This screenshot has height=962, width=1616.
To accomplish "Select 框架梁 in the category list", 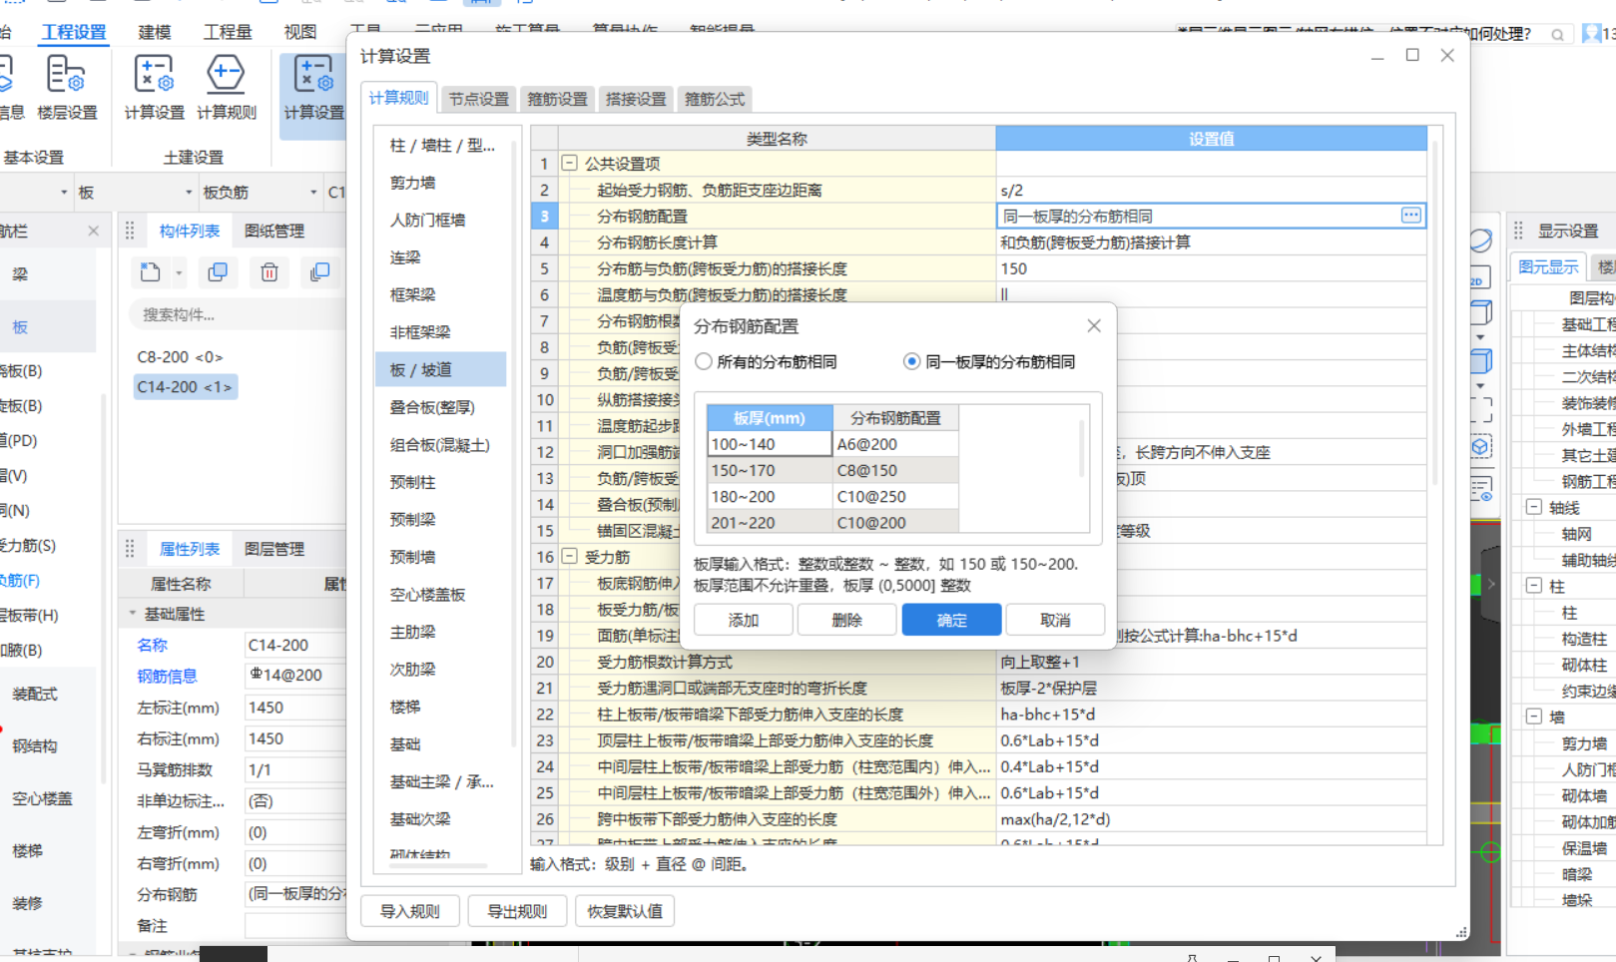I will 413,294.
